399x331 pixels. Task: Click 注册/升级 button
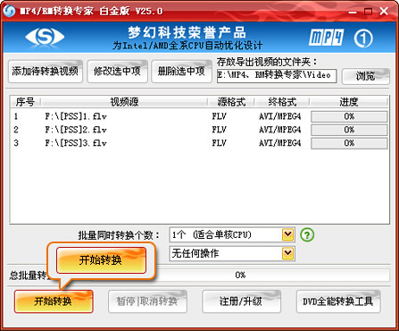(241, 301)
